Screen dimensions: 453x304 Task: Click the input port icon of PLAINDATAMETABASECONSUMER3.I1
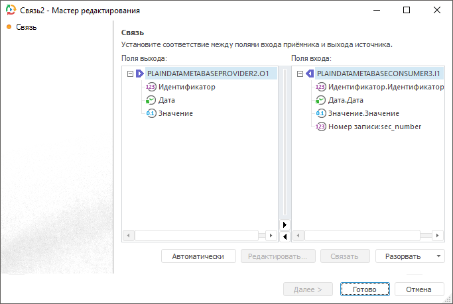click(x=310, y=74)
